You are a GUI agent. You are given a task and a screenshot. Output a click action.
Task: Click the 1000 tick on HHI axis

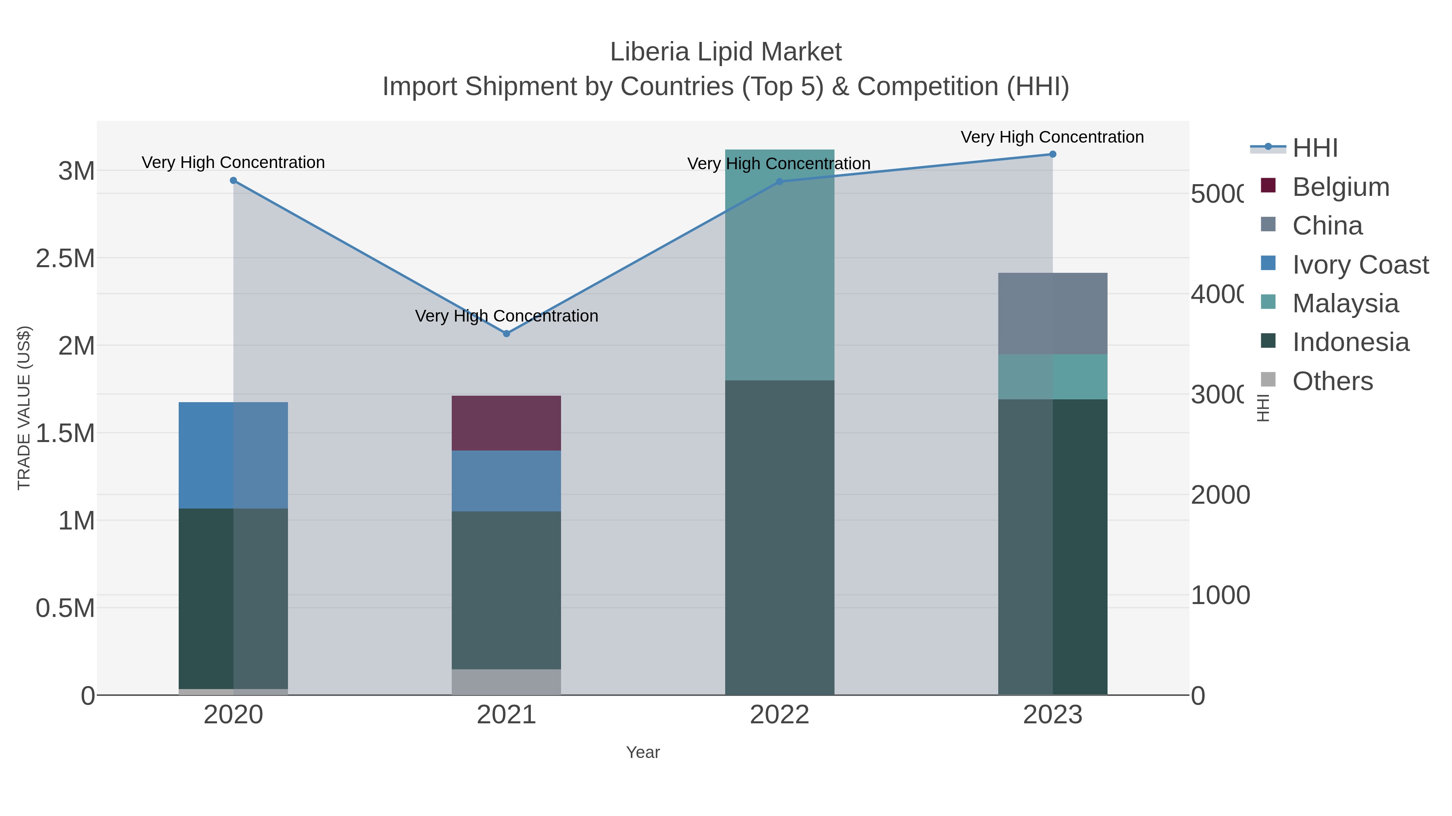(x=1221, y=595)
